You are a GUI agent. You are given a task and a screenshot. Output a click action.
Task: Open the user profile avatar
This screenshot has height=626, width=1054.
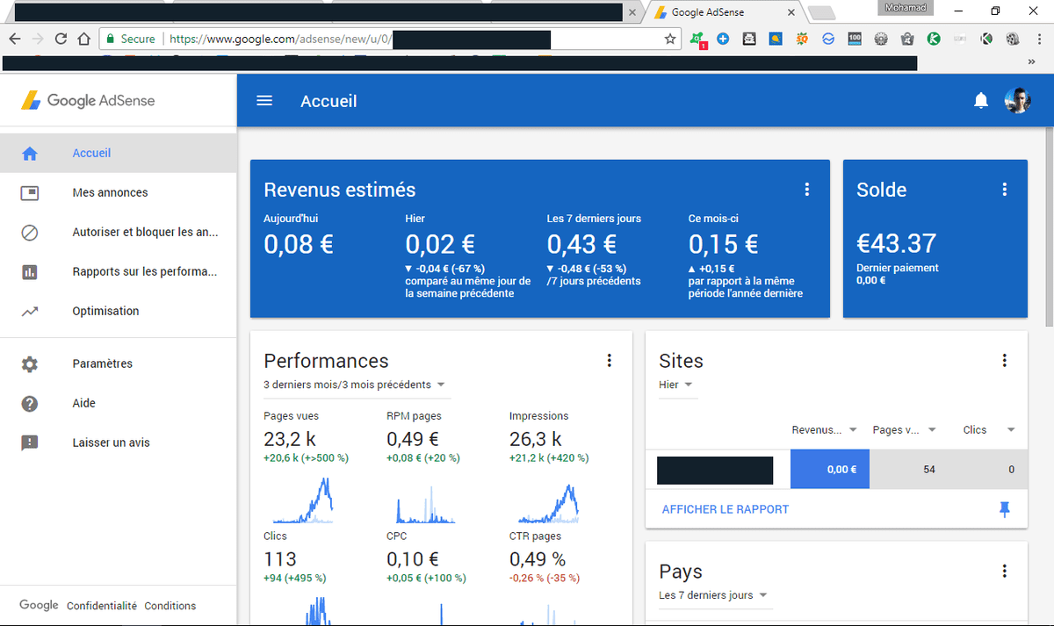(1017, 101)
